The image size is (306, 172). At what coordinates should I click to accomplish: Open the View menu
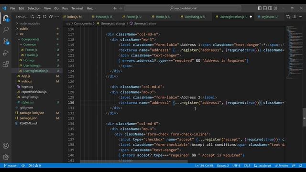click(x=47, y=8)
